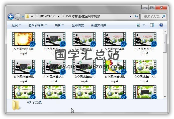This screenshot has height=119, width=174.
Task: Click the 全部播放 button
Action: point(78,25)
